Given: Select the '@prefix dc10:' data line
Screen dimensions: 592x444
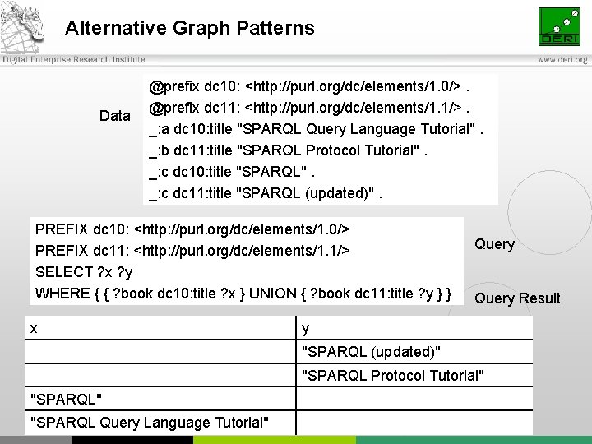Looking at the screenshot, I should [x=309, y=87].
